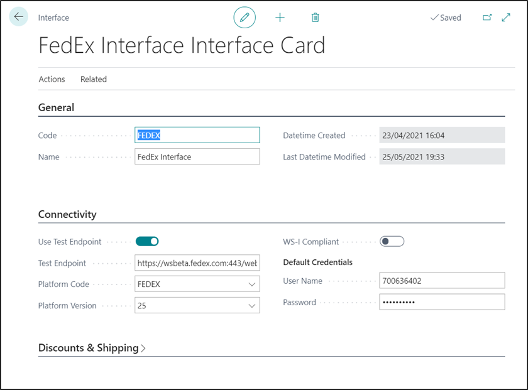Click the Code field label
This screenshot has width=528, height=390.
[48, 135]
